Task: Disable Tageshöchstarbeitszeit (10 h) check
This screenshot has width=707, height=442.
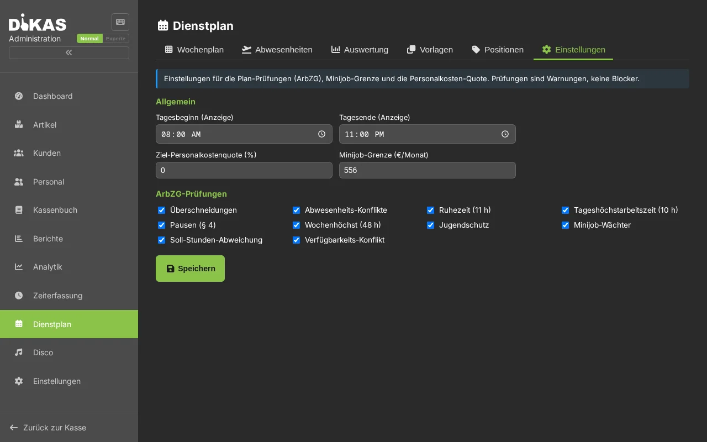Action: pyautogui.click(x=566, y=210)
